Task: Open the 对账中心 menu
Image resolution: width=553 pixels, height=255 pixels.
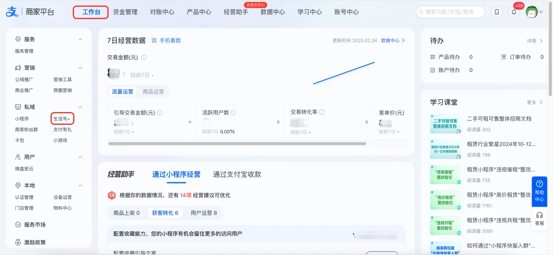Action: [x=162, y=12]
